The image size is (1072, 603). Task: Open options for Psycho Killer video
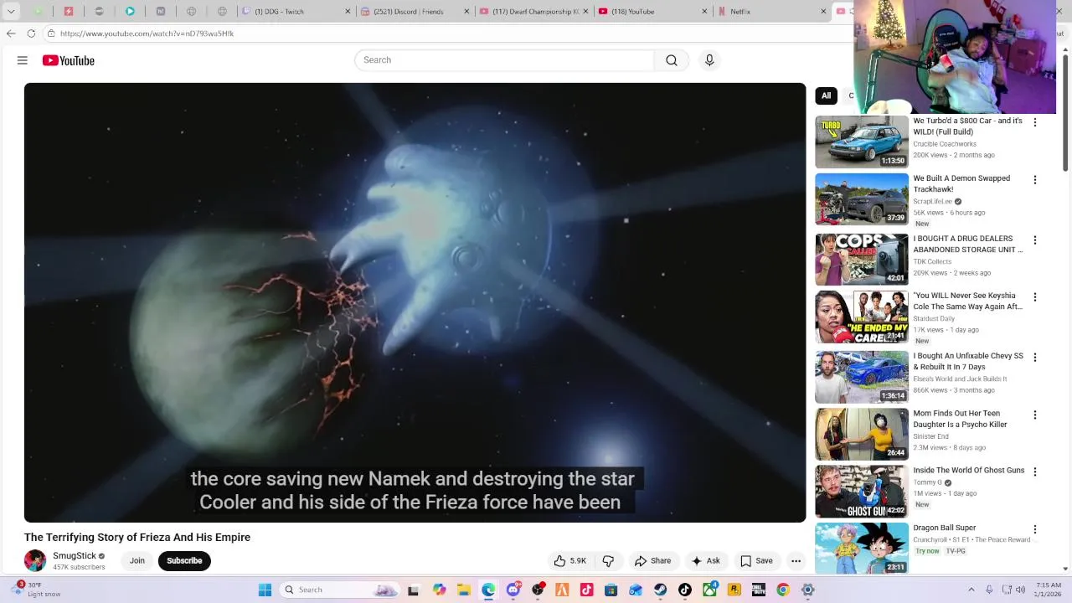(1035, 415)
